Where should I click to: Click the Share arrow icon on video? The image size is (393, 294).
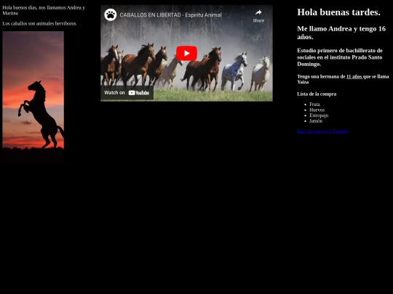(258, 12)
